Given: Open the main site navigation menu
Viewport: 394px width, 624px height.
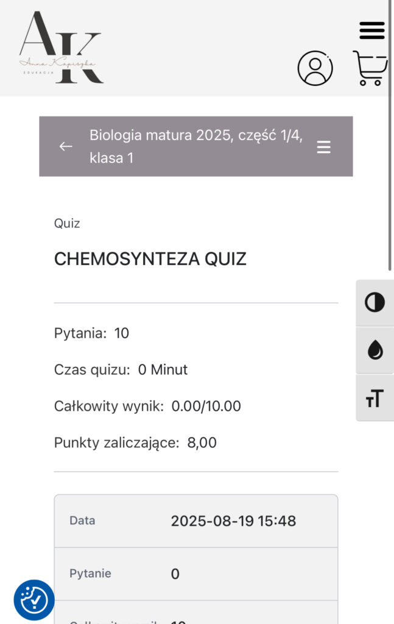Looking at the screenshot, I should (371, 29).
